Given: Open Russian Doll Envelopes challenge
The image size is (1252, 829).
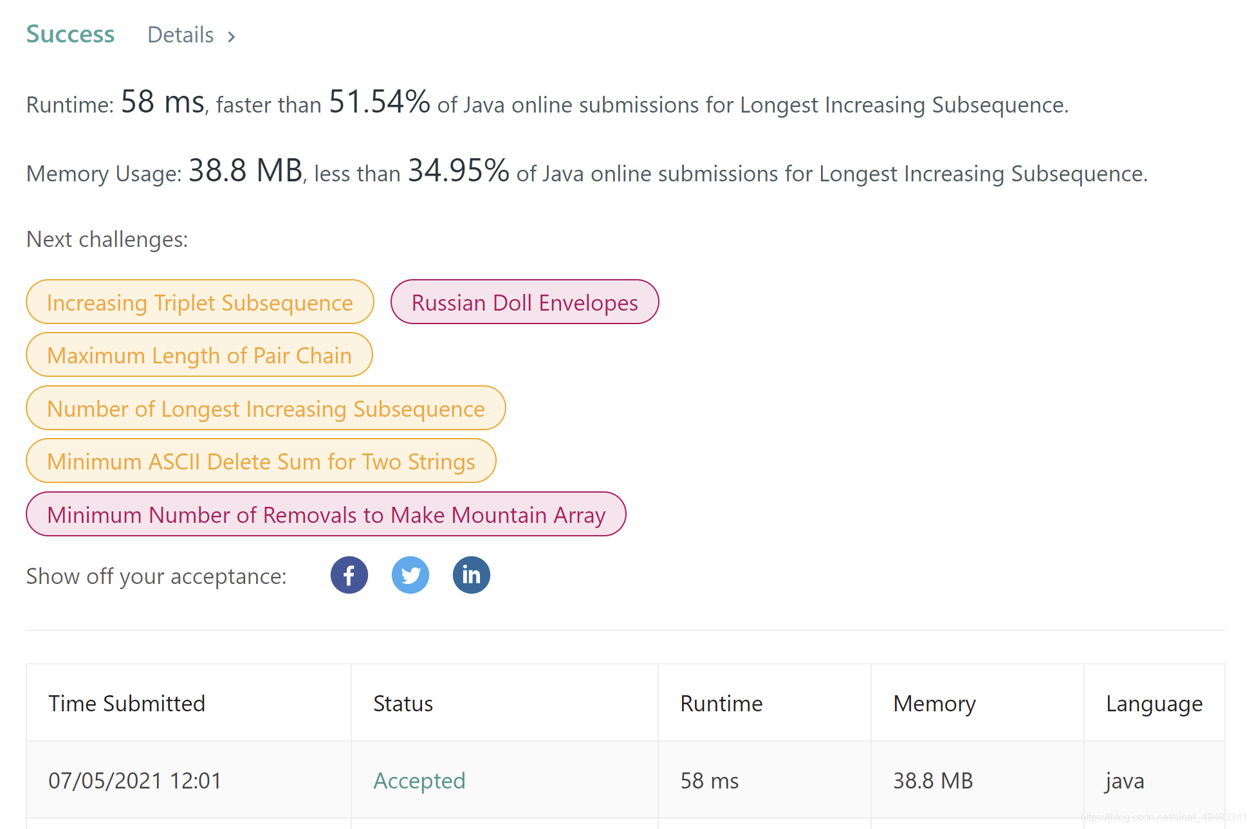Looking at the screenshot, I should [525, 302].
